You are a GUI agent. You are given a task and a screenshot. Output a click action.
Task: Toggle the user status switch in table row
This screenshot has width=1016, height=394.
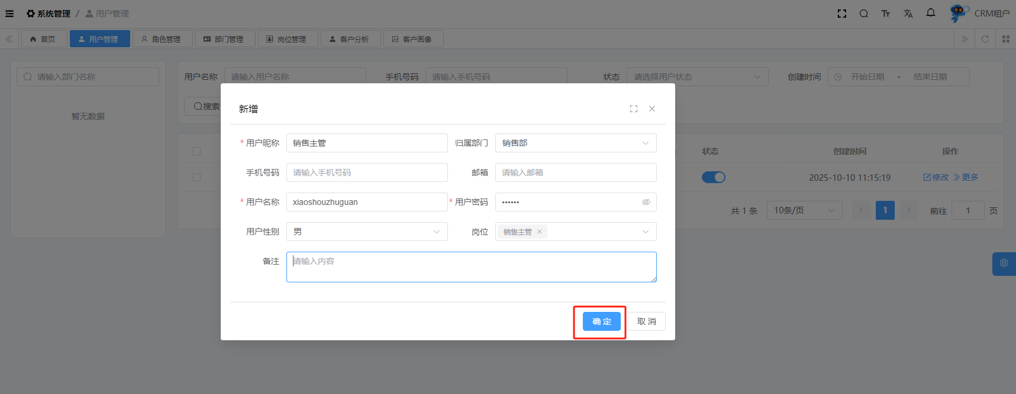point(713,177)
